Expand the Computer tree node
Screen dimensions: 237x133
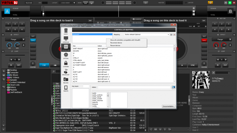[x=7, y=72]
